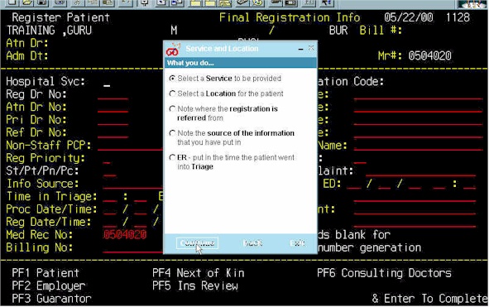Click the Reg Dr No input field
489x307 pixels.
(x=113, y=95)
